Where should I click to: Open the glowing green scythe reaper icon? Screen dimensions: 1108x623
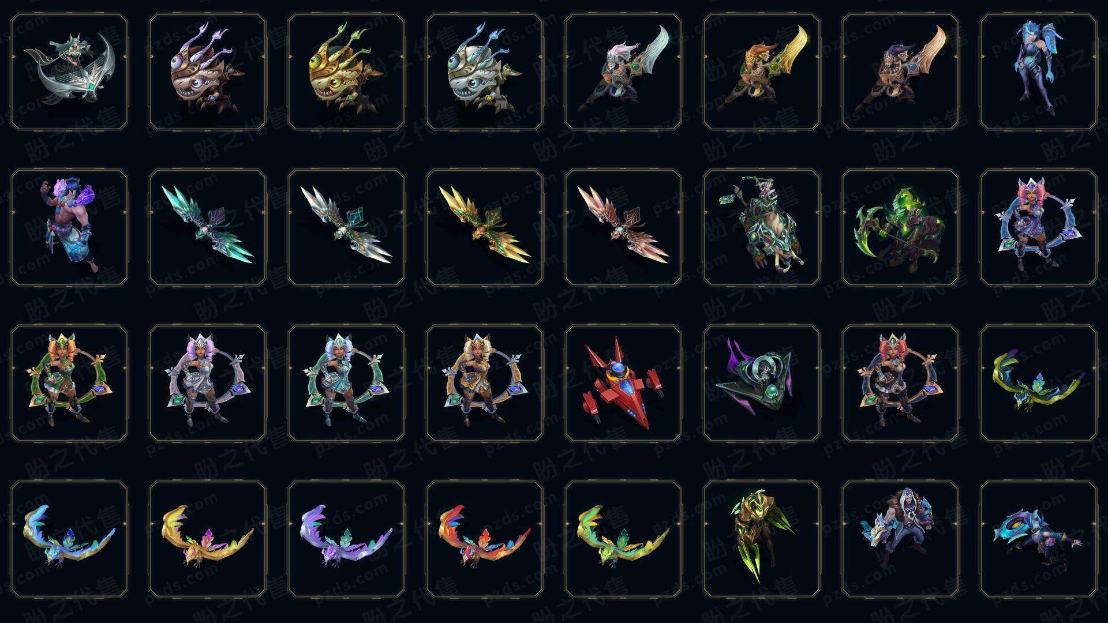coord(900,227)
